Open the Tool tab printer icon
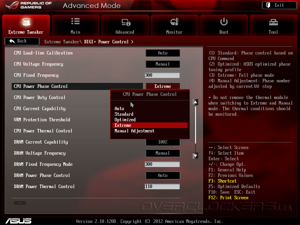This screenshot has width=300, height=225. click(273, 22)
